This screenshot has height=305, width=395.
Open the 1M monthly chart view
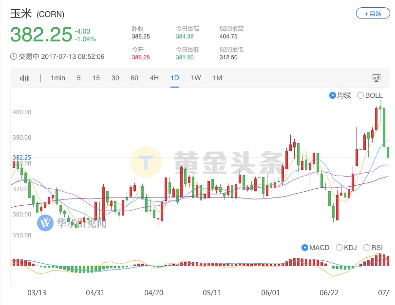(217, 78)
